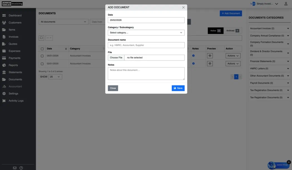Click the user profile icon top right

pos(286,4)
